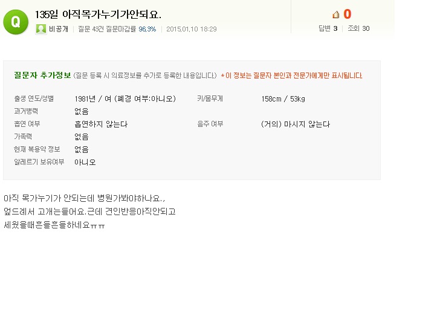Click the orange thumbs-up recommend icon
This screenshot has width=440, height=310.
(336, 15)
